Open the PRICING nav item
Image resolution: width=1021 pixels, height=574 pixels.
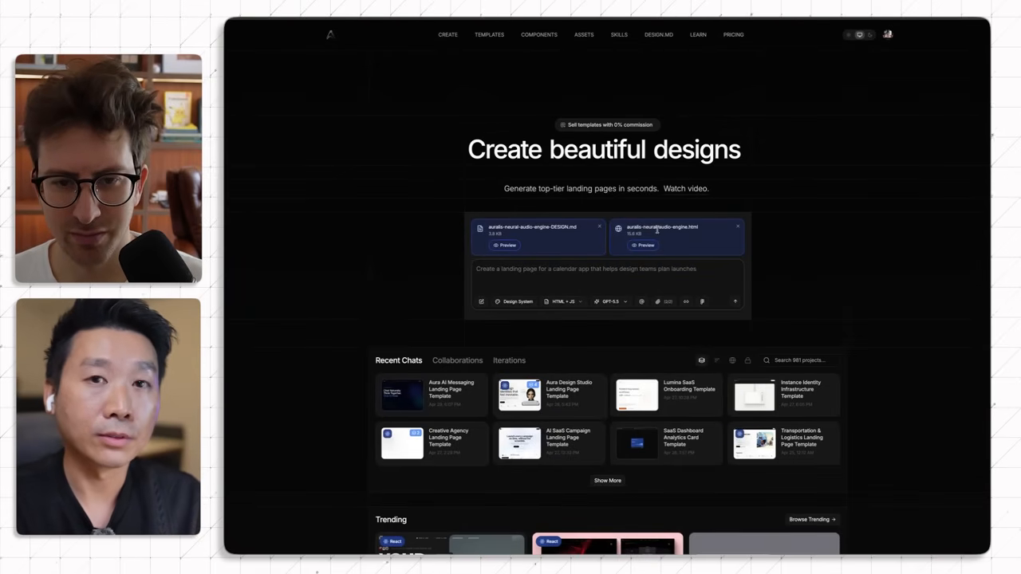point(733,35)
